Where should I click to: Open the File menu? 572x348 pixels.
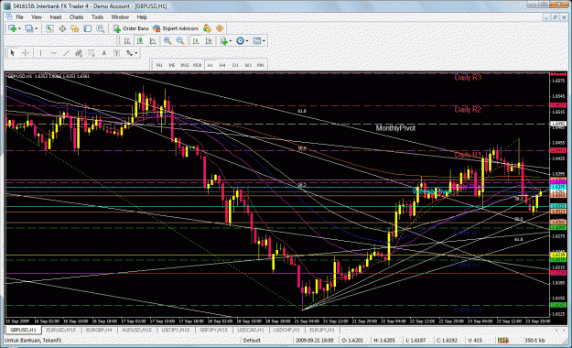19,17
